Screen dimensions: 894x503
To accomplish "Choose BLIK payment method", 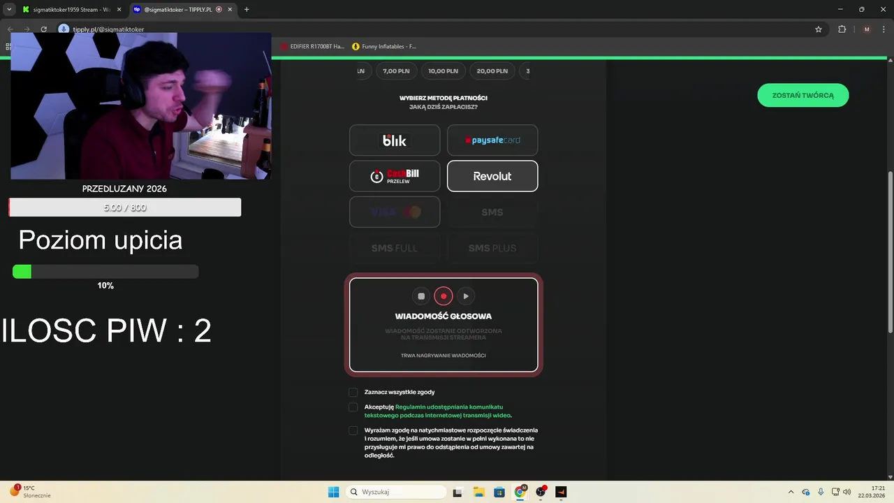I will point(395,140).
